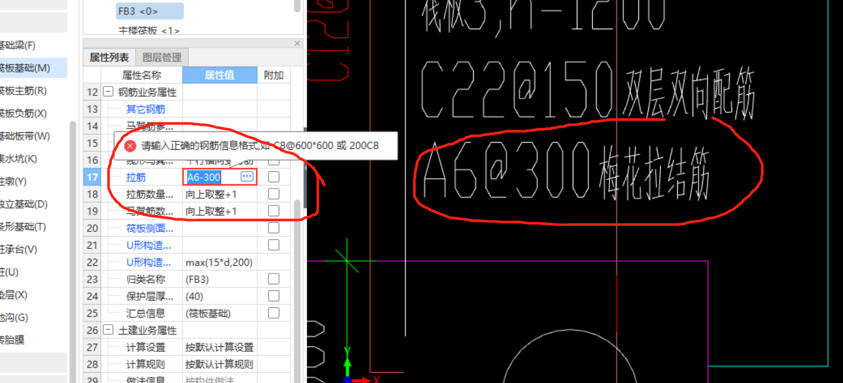
Task: Click the 属性值 column header
Action: [x=220, y=75]
